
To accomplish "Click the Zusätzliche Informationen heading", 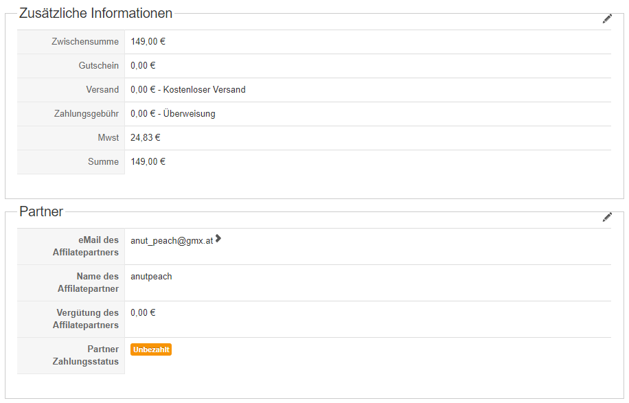I will [x=95, y=13].
